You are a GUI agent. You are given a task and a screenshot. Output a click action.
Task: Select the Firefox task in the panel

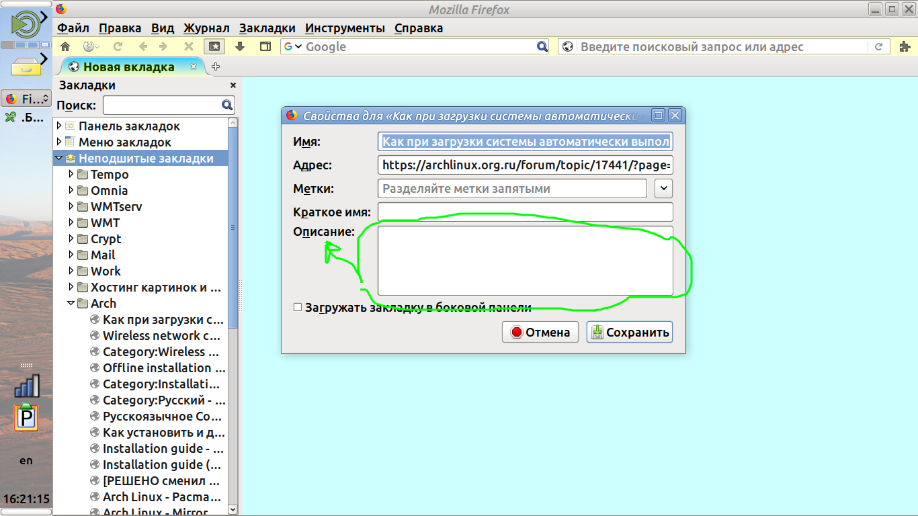pos(26,99)
